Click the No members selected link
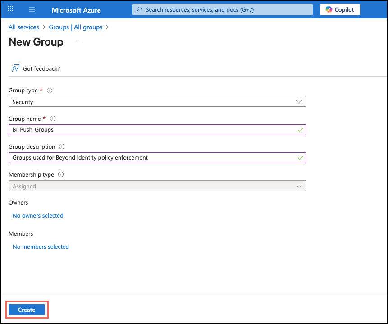The image size is (388, 324). point(41,247)
